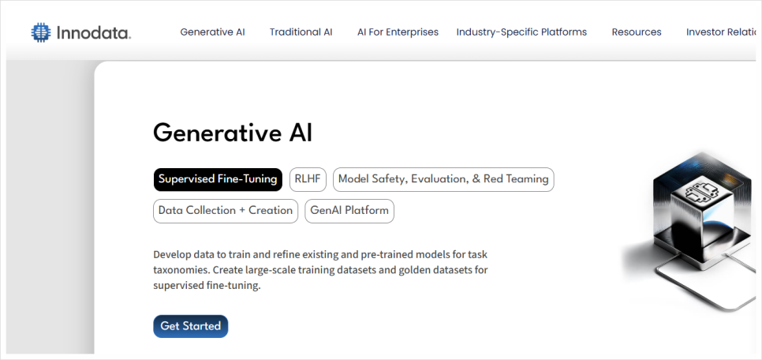Open the AI For Enterprises menu
This screenshot has width=762, height=360.
pyautogui.click(x=398, y=32)
